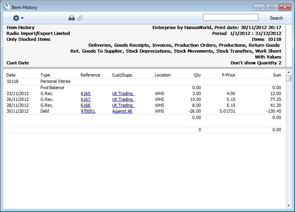Image resolution: width=295 pixels, height=212 pixels.
Task: Click the Sum value 41.20
Action: (276, 105)
